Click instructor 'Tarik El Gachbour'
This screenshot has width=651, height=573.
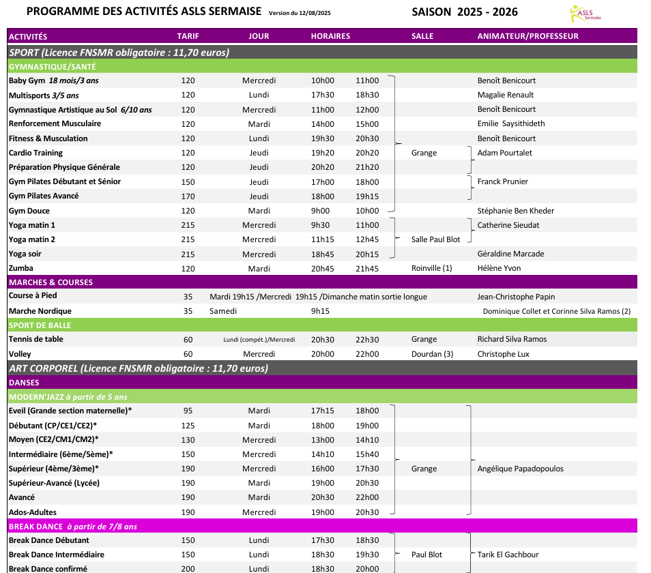point(508,555)
